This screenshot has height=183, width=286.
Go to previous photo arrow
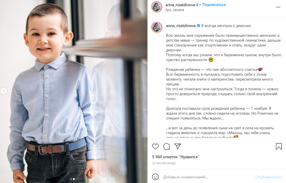pyautogui.click(x=4, y=90)
